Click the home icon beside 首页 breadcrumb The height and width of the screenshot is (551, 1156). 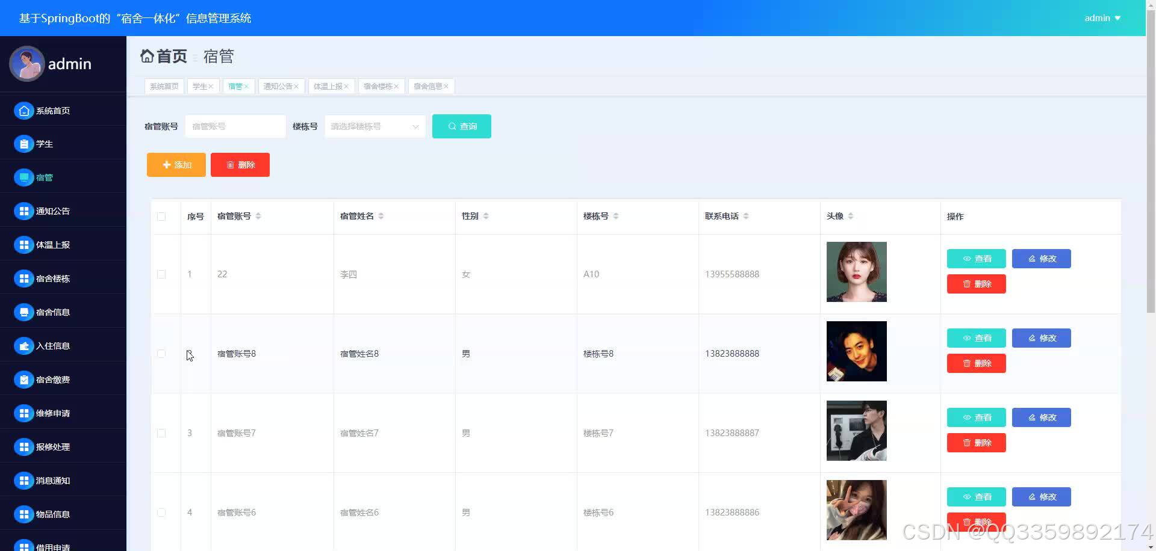(x=147, y=56)
